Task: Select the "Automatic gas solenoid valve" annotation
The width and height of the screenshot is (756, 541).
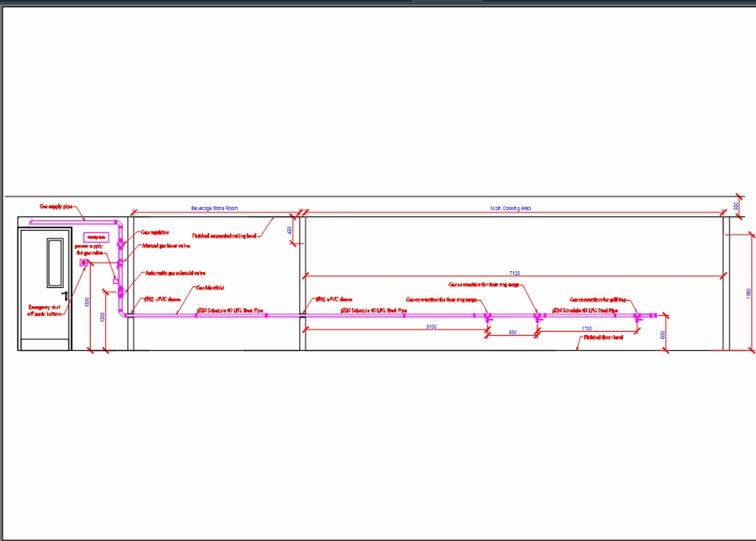Action: coord(175,273)
